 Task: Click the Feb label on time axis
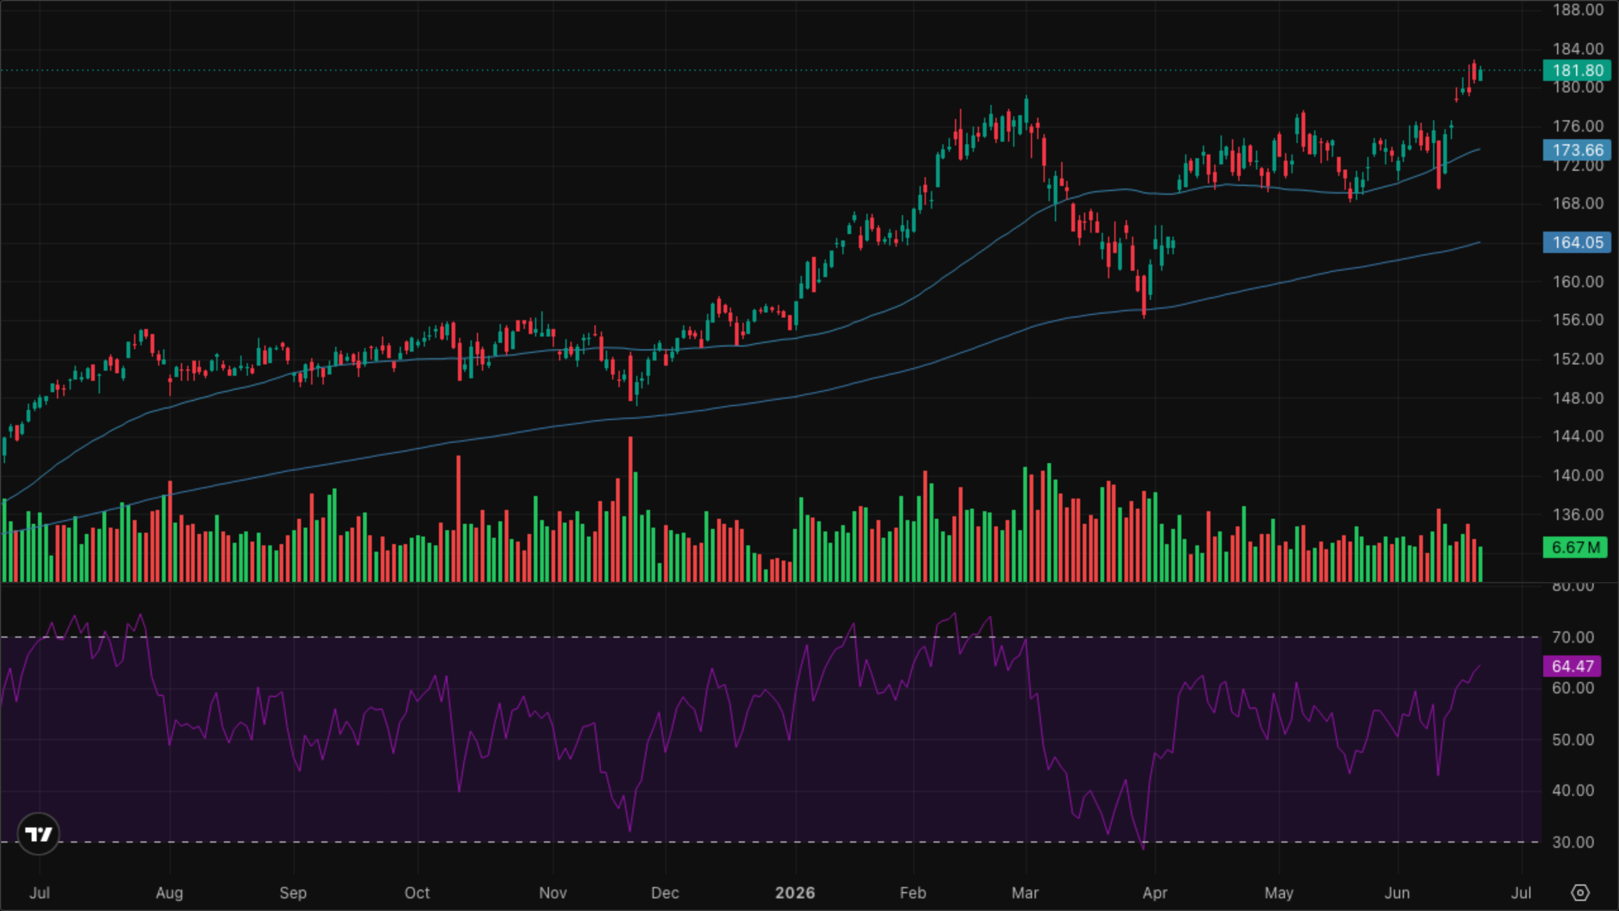pyautogui.click(x=913, y=893)
